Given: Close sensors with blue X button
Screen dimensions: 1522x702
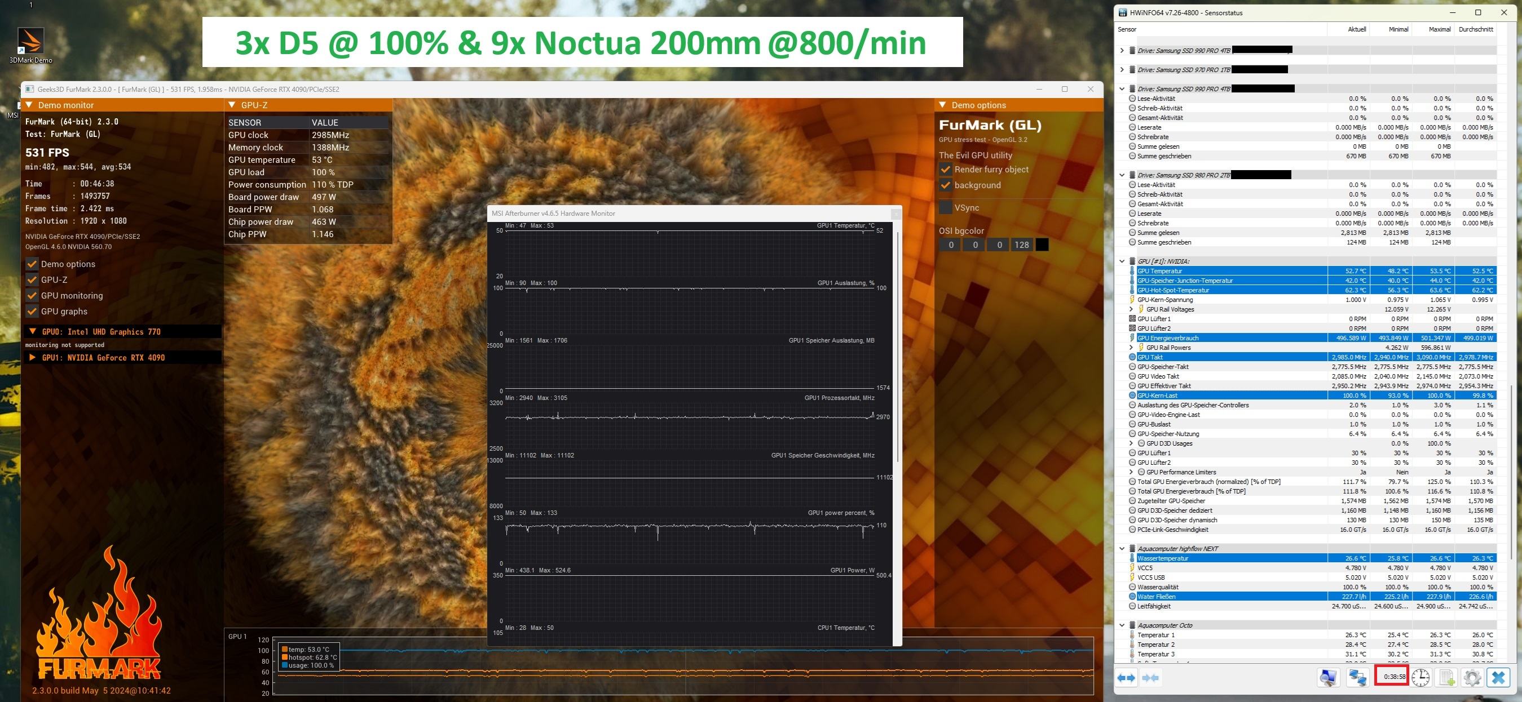Looking at the screenshot, I should point(1498,678).
